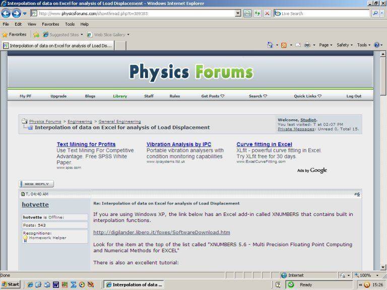Image resolution: width=387 pixels, height=290 pixels.
Task: Click the Physics Forums logo banner
Action: [191, 72]
